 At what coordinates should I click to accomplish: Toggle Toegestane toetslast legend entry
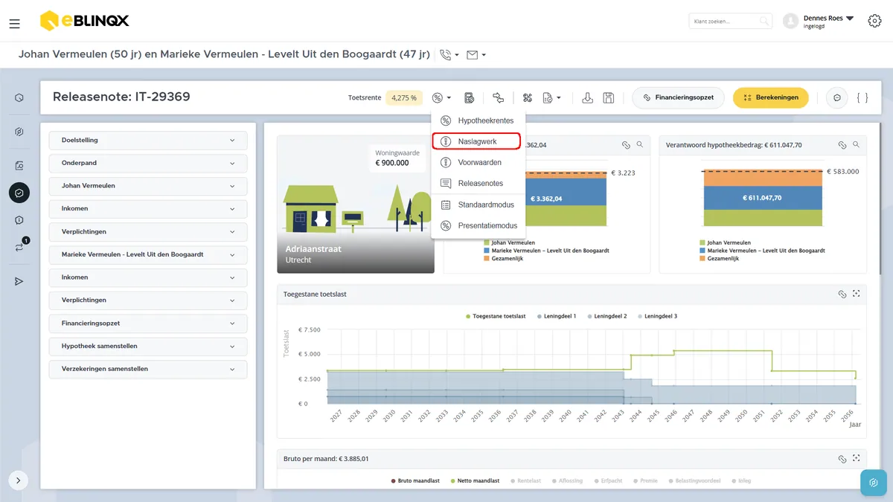tap(496, 316)
